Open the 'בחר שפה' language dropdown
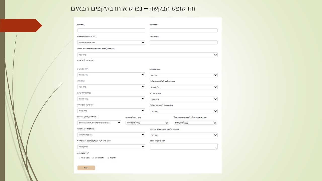Screen dimensions: 322x181 147,55
